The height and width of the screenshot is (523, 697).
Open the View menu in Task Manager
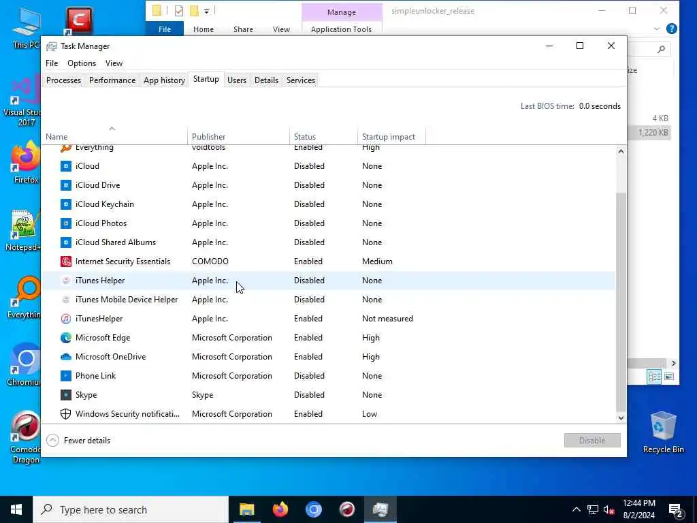coord(114,63)
